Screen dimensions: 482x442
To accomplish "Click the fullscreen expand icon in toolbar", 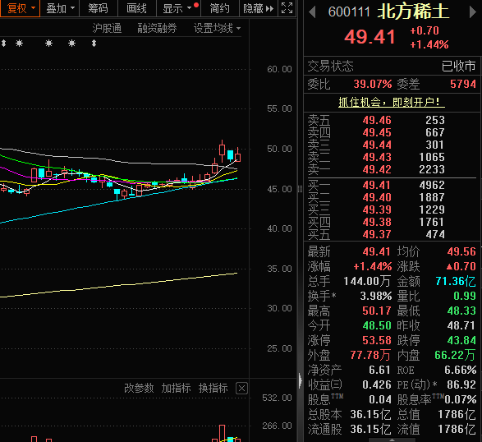I will click(287, 8).
